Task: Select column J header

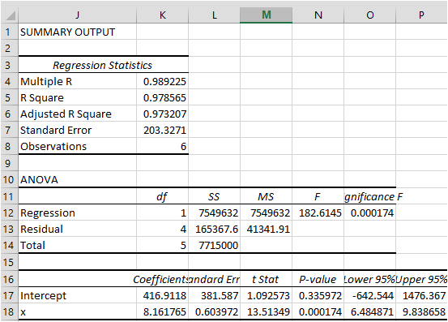Action: click(78, 15)
